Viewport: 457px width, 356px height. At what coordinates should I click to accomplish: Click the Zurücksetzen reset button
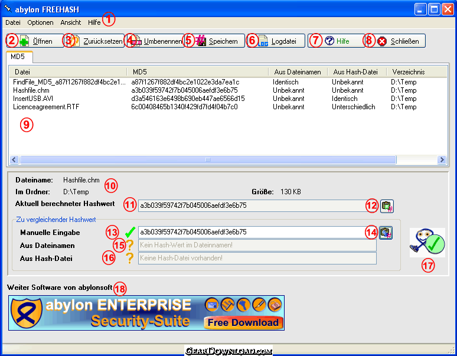tap(95, 41)
